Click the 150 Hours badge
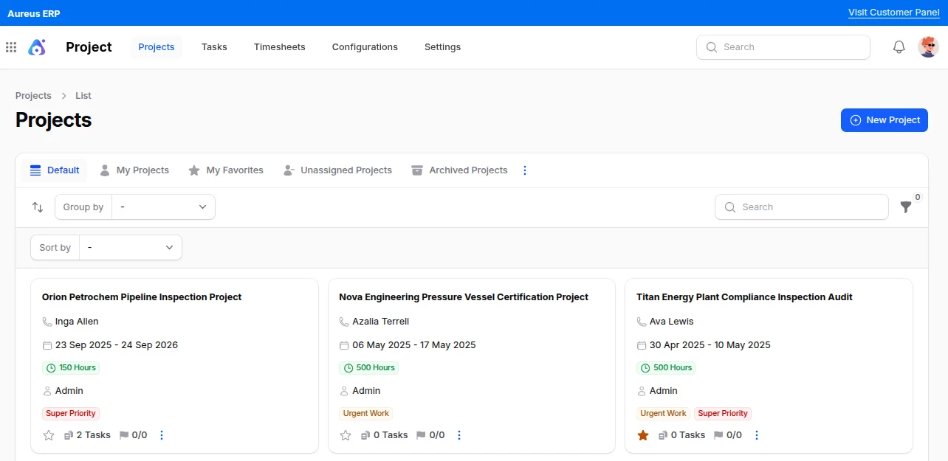Screen dimensions: 948x461 [71, 368]
